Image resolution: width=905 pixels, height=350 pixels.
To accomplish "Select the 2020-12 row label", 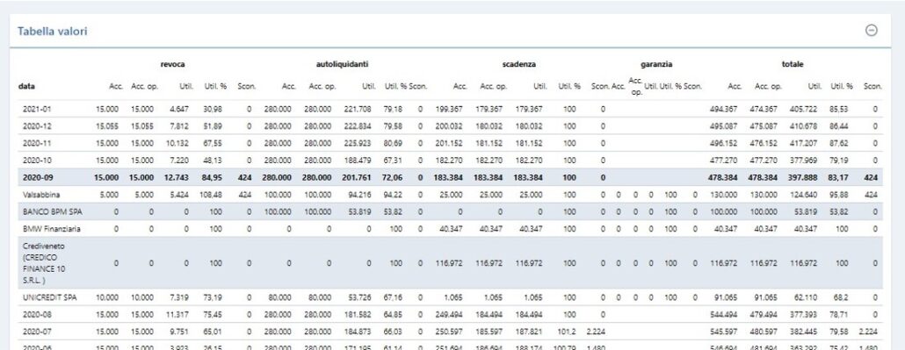I will pos(36,126).
